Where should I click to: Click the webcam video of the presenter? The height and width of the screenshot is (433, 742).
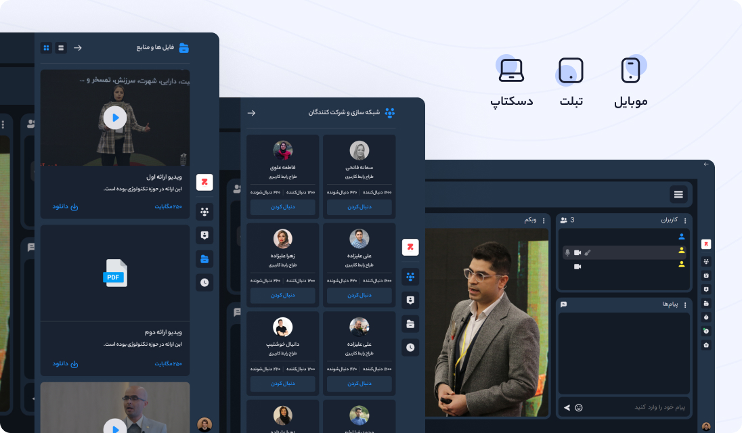click(x=487, y=323)
